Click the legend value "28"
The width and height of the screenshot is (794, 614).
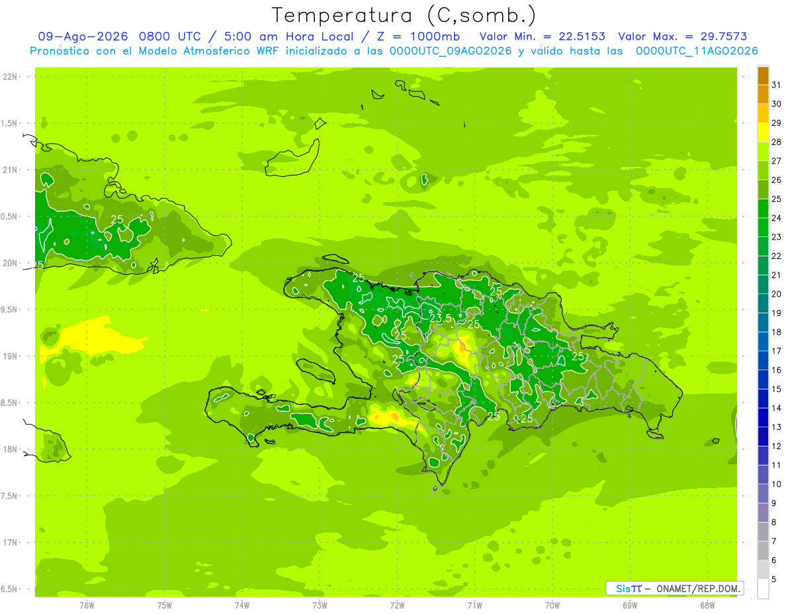click(x=777, y=142)
